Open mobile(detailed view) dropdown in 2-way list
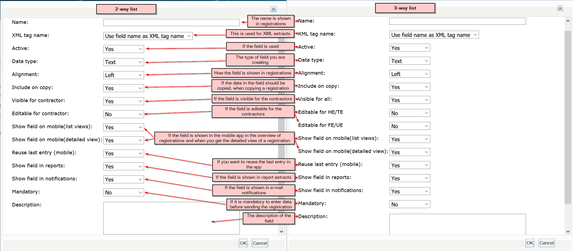The image size is (573, 251). click(124, 140)
